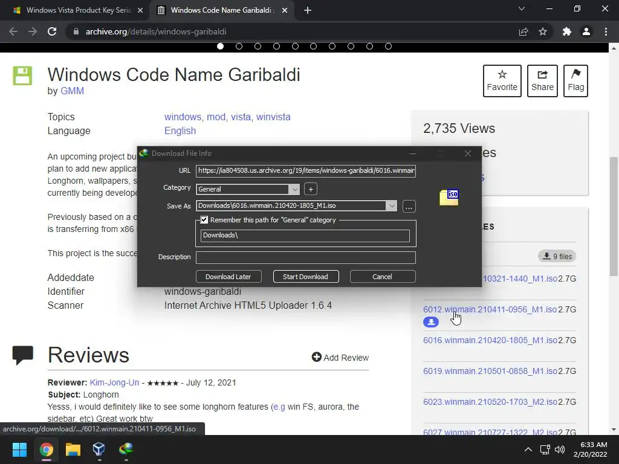Open the taskbar clock and date
The height and width of the screenshot is (464, 619).
pos(591,449)
